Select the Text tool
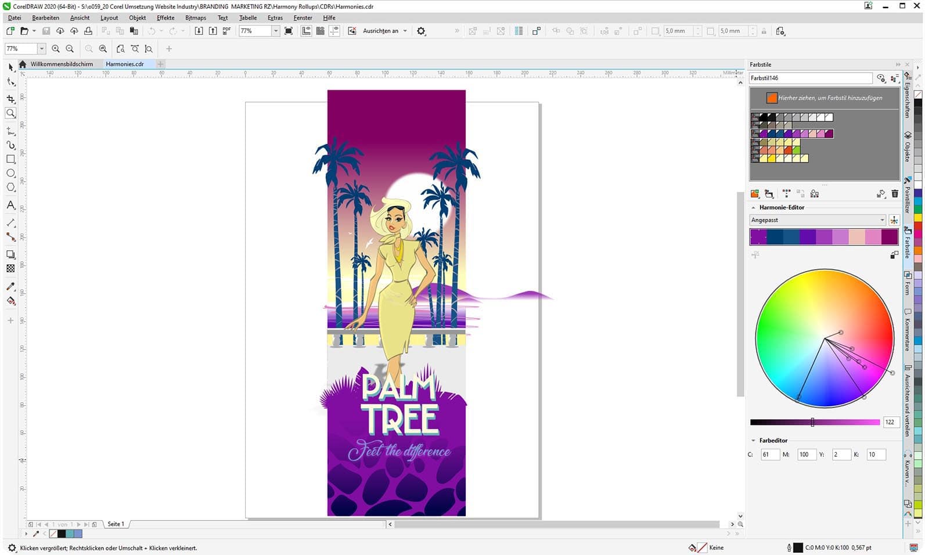Viewport: 925px width, 555px height. (x=10, y=205)
